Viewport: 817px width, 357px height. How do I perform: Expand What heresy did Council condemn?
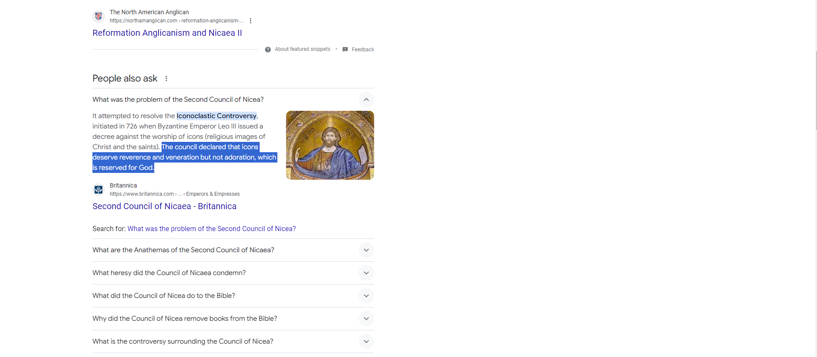pyautogui.click(x=366, y=273)
